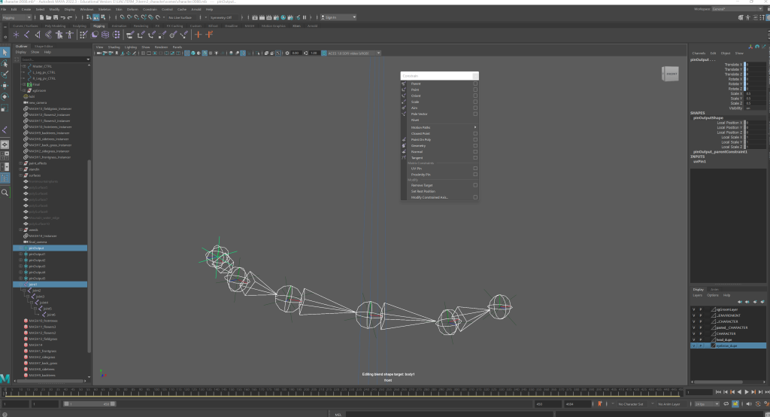This screenshot has width=770, height=417.
Task: Open the Rigging menu set dropdown
Action: click(x=17, y=17)
